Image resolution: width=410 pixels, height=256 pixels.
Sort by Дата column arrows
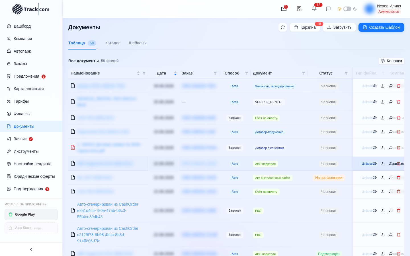tap(175, 73)
